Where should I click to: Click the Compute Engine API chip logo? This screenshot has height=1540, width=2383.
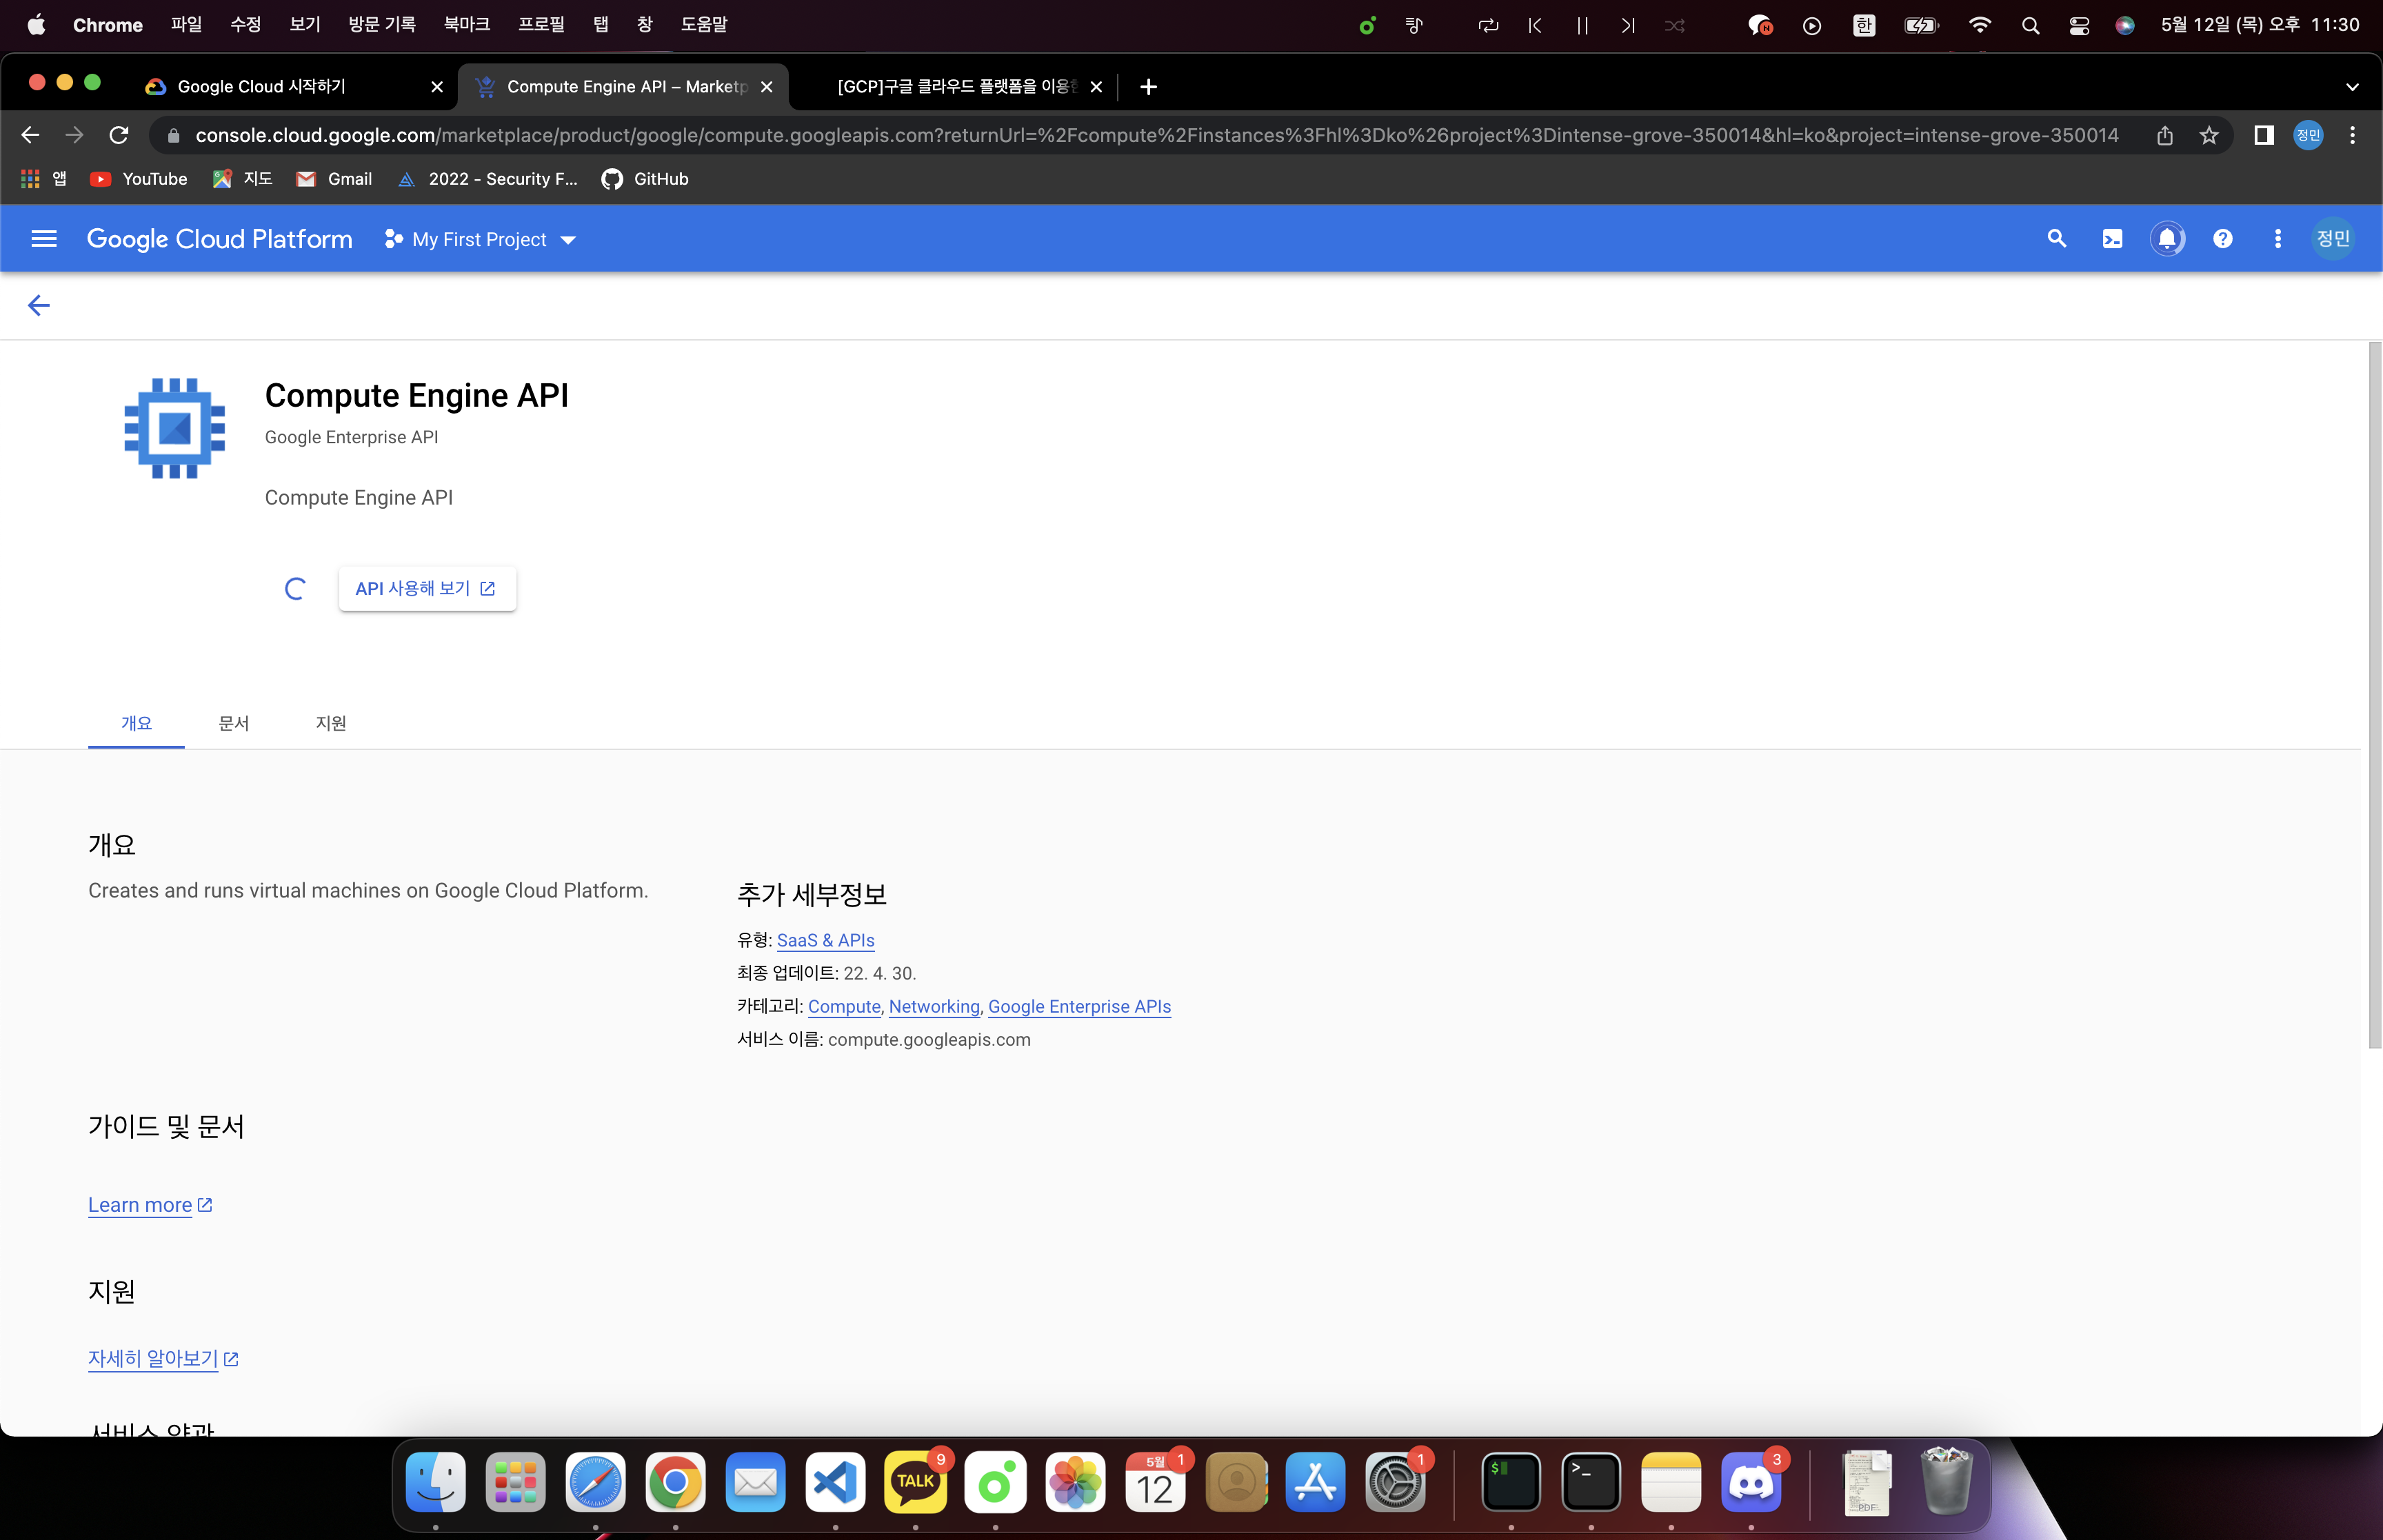[174, 428]
